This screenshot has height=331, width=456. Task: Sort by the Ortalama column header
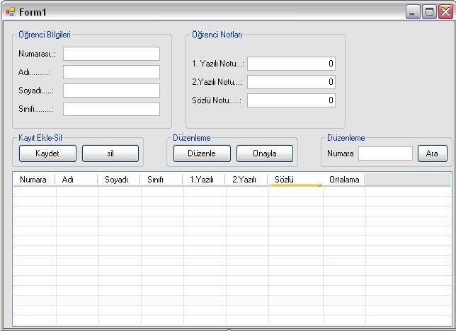click(x=344, y=180)
